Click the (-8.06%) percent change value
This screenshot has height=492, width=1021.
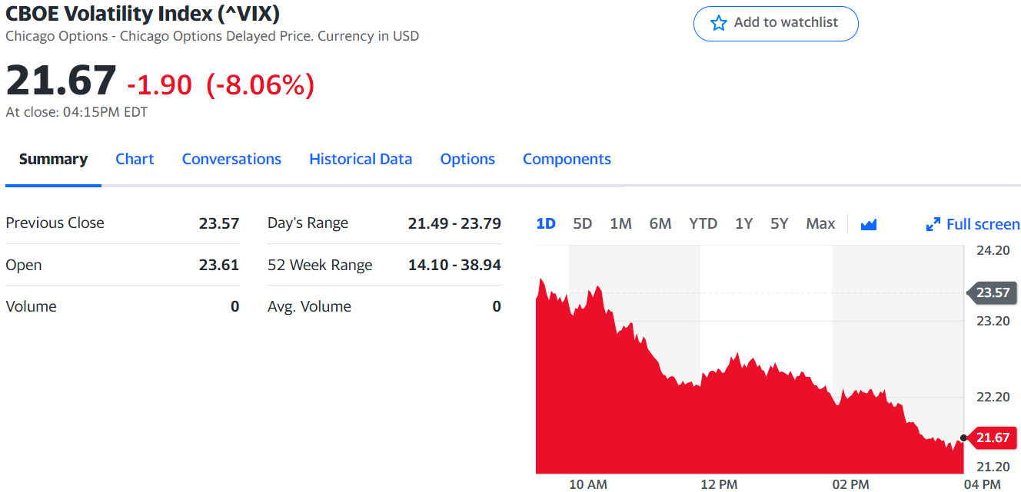coord(260,84)
